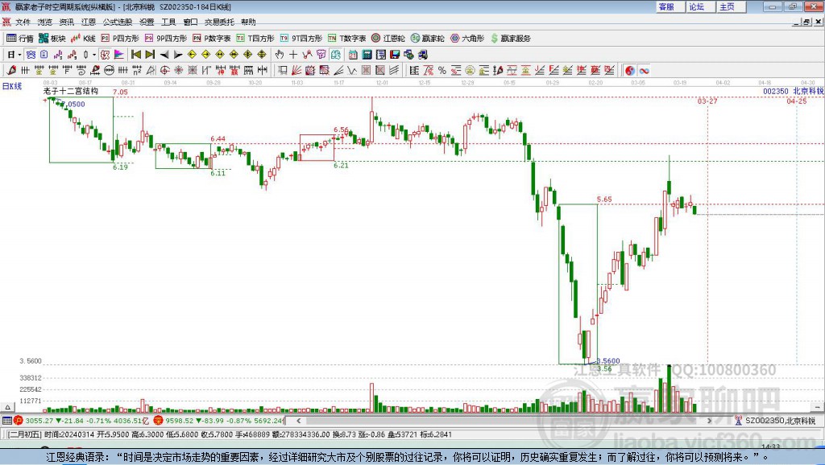Open the 工具 menu
The image size is (825, 465).
coord(168,22)
